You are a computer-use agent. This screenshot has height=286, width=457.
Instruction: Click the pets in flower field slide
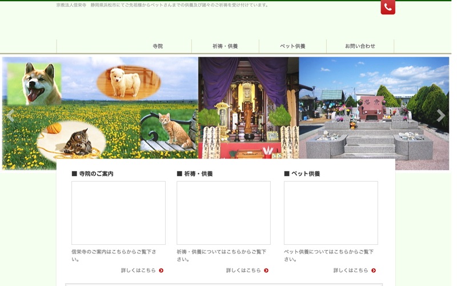pyautogui.click(x=100, y=113)
